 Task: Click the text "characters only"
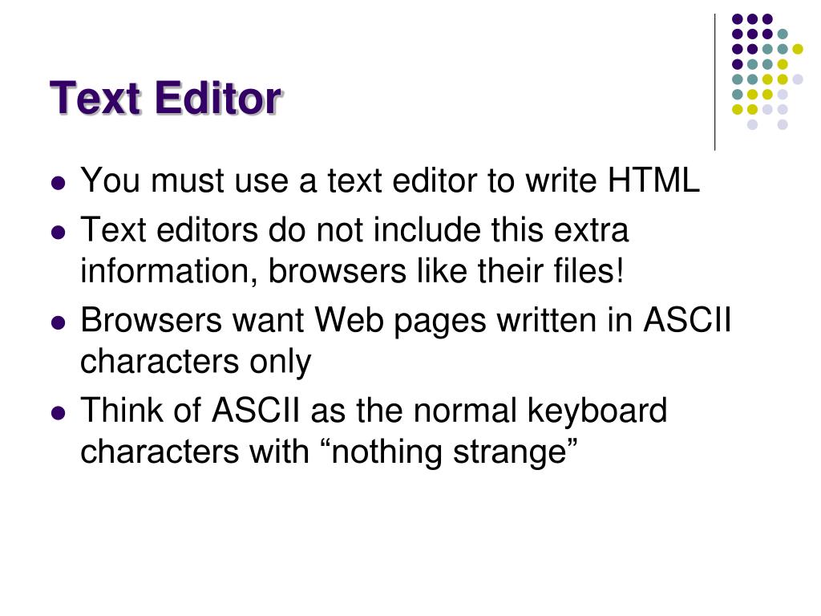coord(196,362)
